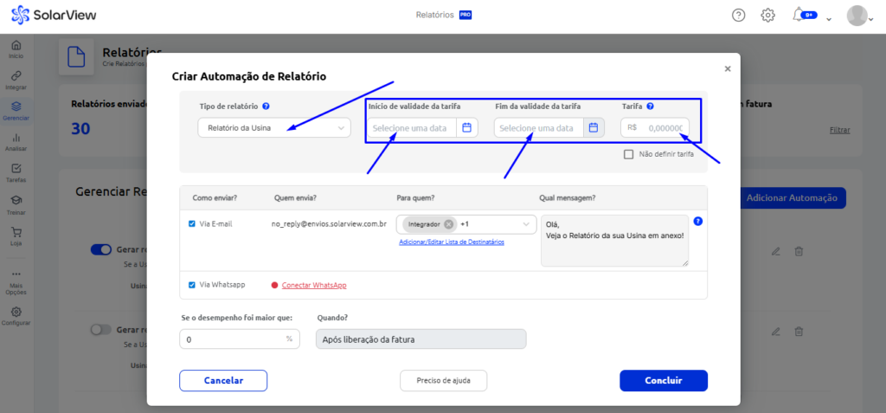Open calendar for Fim da validade da tarifa
Viewport: 886px width, 413px height.
pos(594,128)
